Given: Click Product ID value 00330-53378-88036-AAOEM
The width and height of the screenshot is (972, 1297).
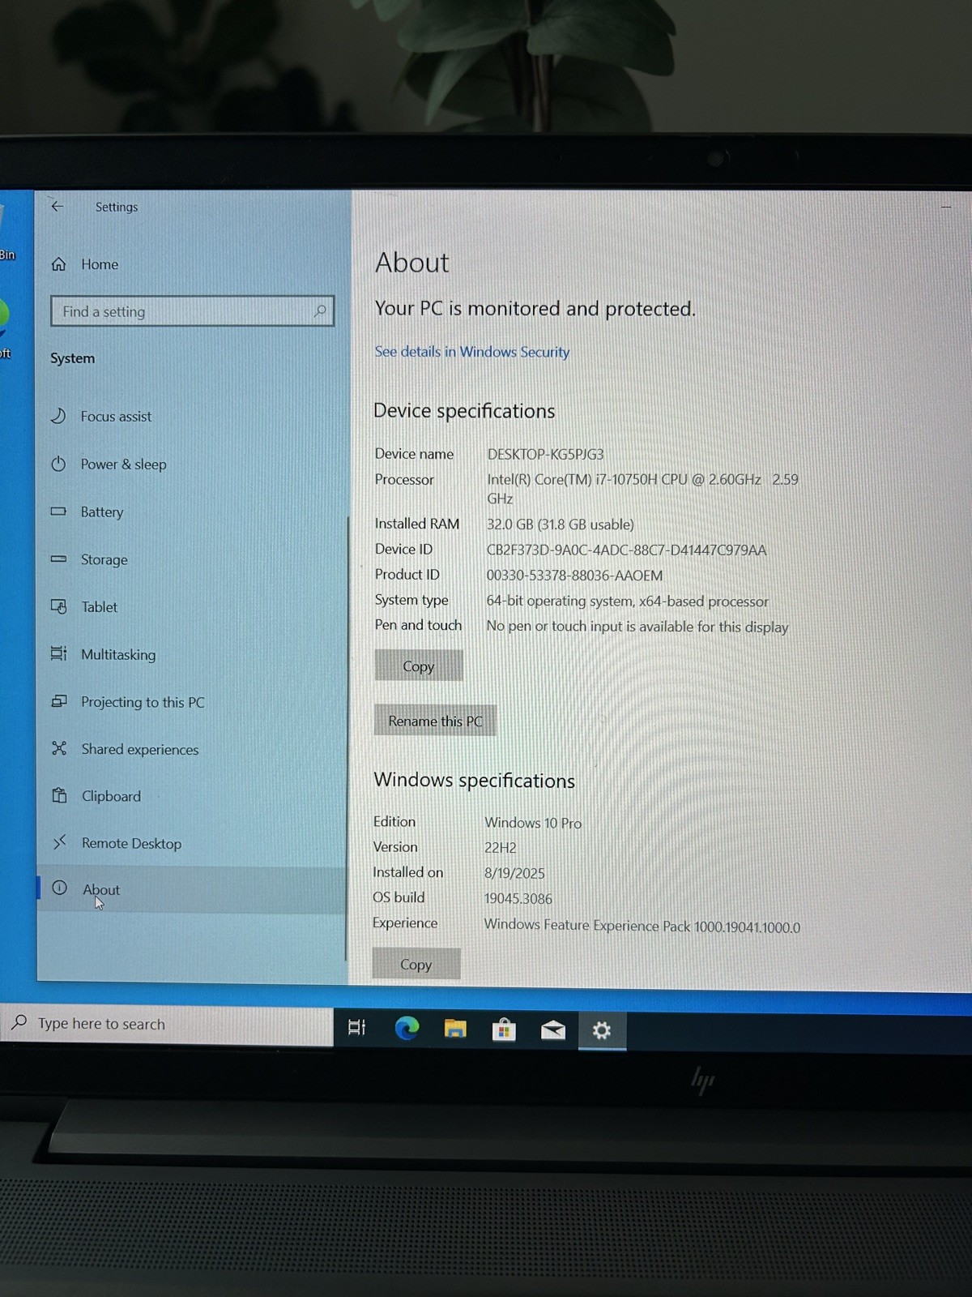Looking at the screenshot, I should 574,576.
